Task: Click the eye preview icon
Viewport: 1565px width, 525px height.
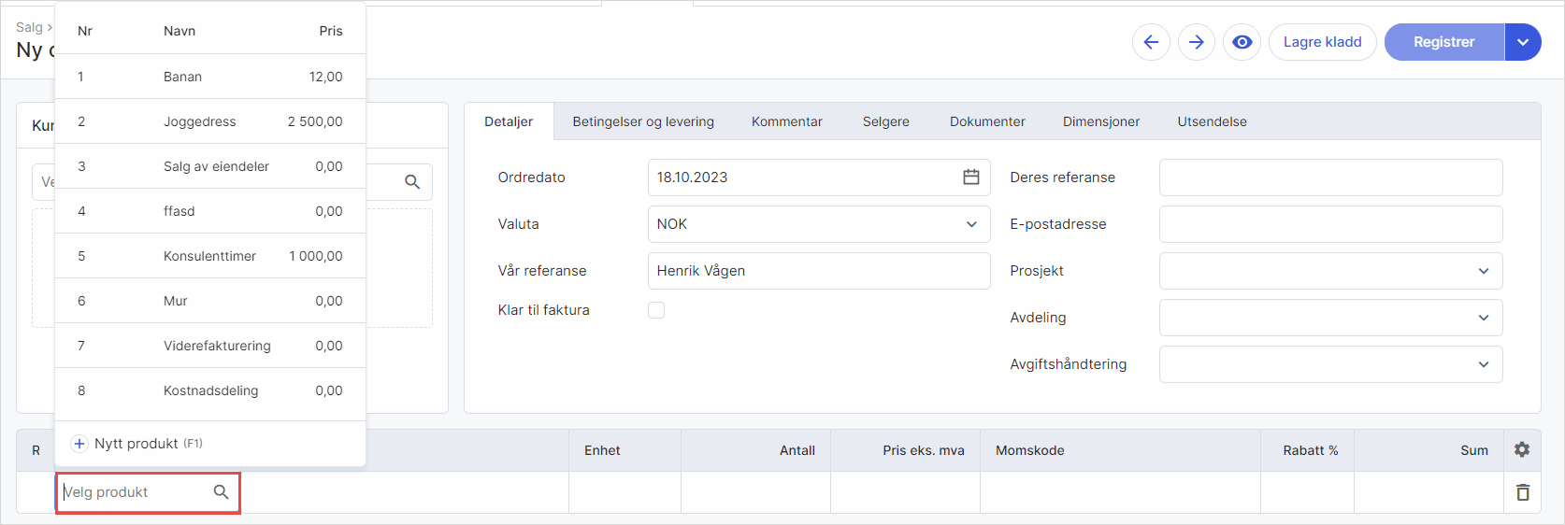Action: click(1242, 42)
